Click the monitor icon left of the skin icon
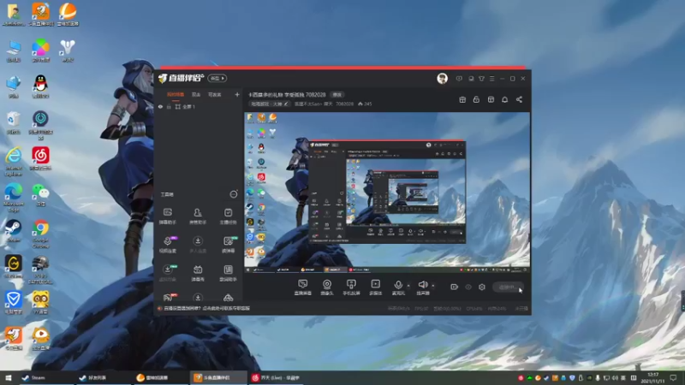 [471, 79]
